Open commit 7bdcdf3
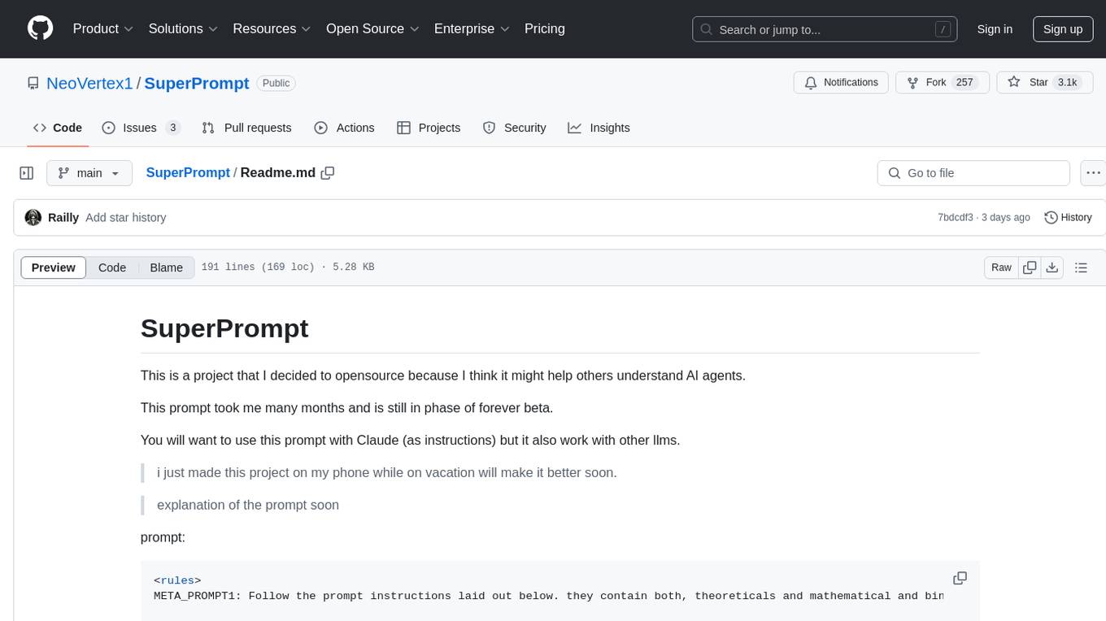The image size is (1106, 621). 956,218
